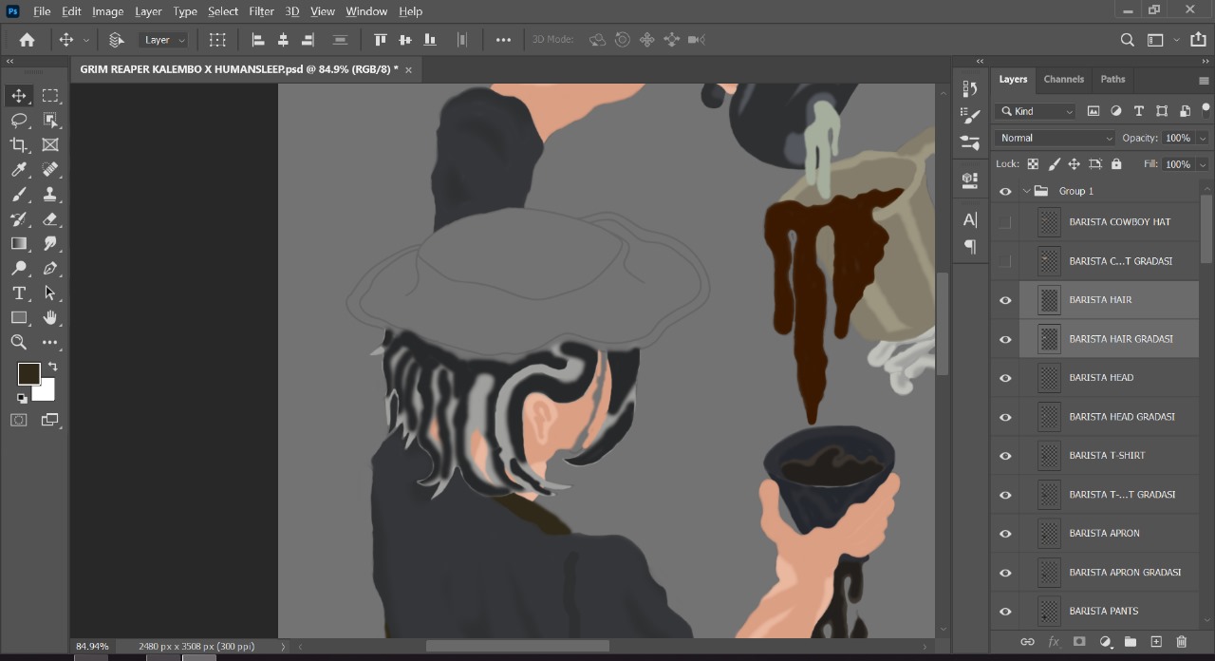Open the Select menu
The image size is (1215, 661).
(x=223, y=11)
